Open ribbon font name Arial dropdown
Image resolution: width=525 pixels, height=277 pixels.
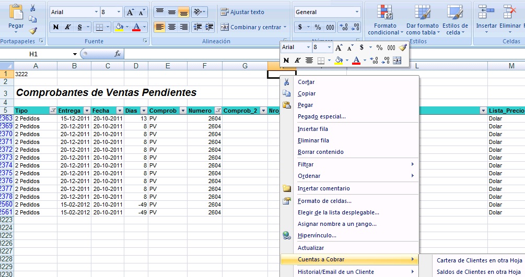[96, 12]
